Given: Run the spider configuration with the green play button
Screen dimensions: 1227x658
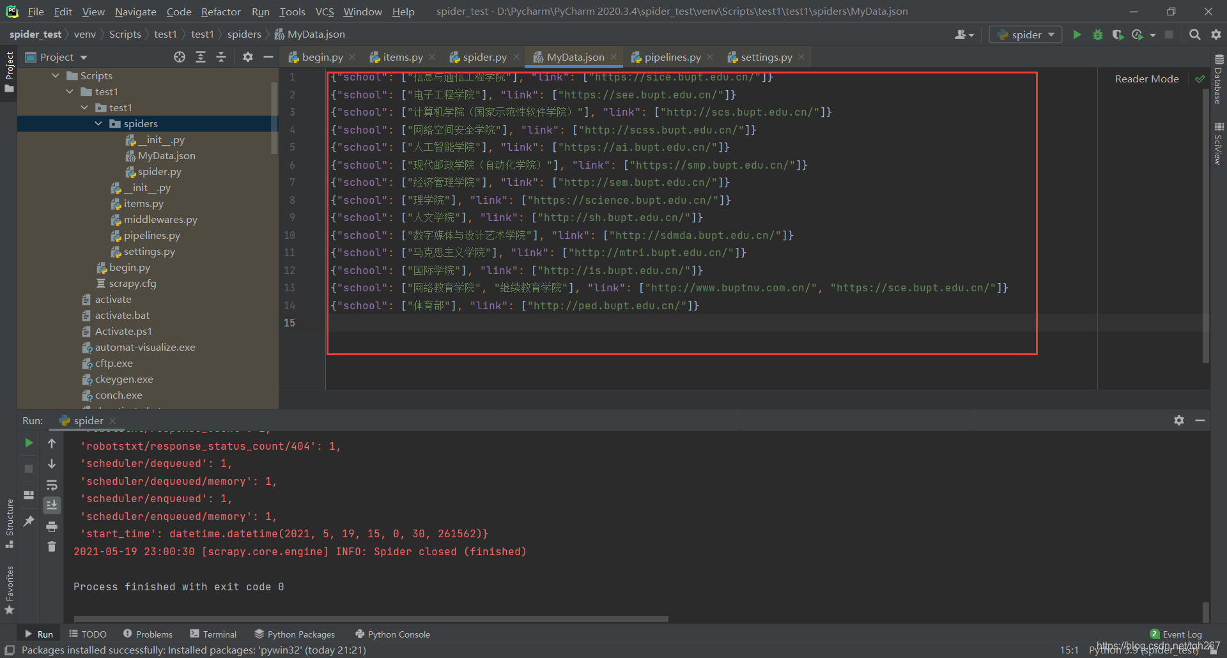Looking at the screenshot, I should [x=1077, y=34].
